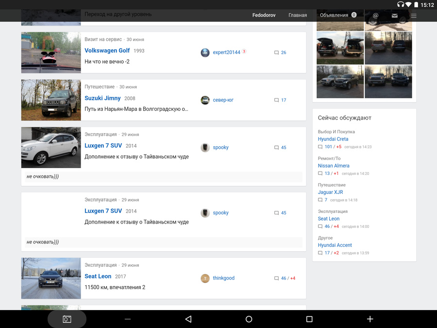Tap the Android back triangle button
Image resolution: width=437 pixels, height=328 pixels.
[188, 319]
